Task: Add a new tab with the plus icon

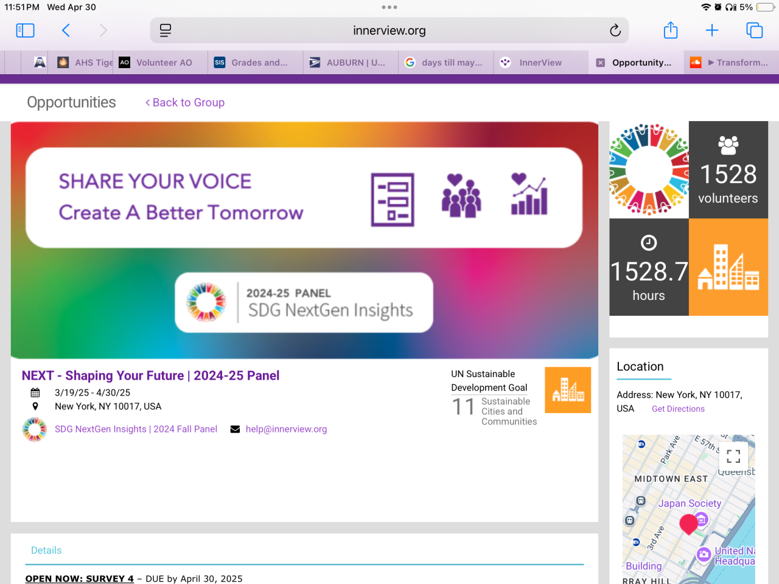Action: 712,30
